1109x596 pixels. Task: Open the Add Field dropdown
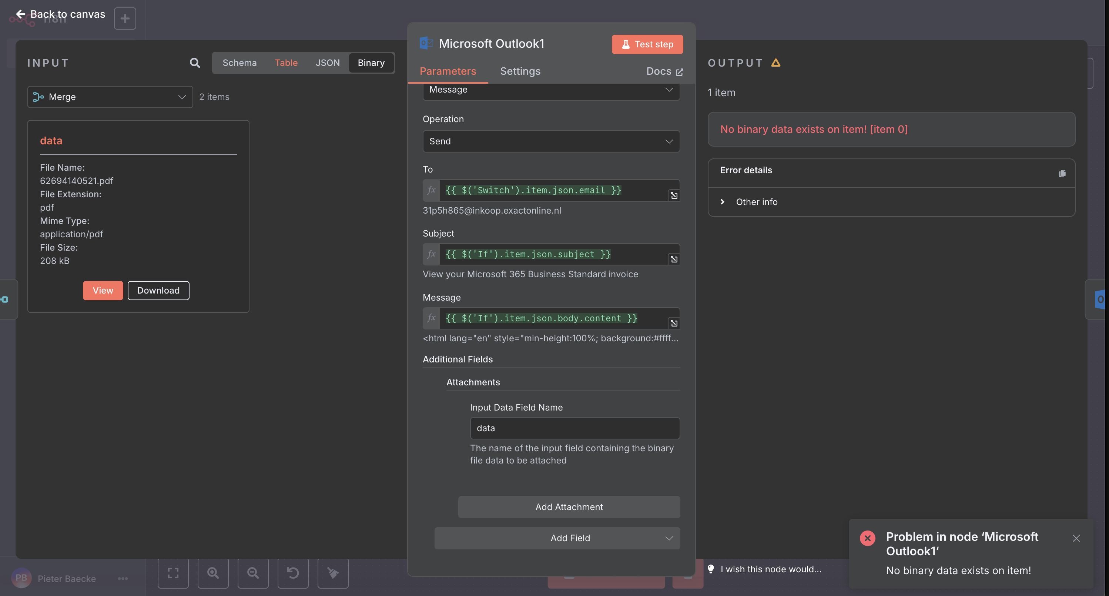pos(557,538)
